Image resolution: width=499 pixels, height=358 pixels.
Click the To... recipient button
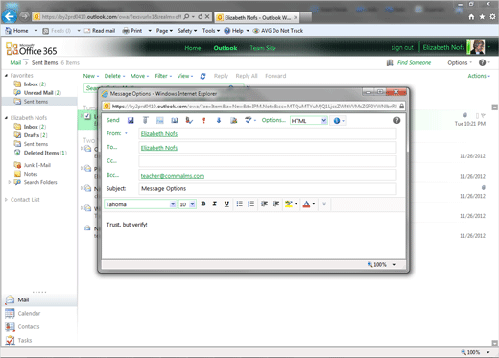tap(112, 147)
